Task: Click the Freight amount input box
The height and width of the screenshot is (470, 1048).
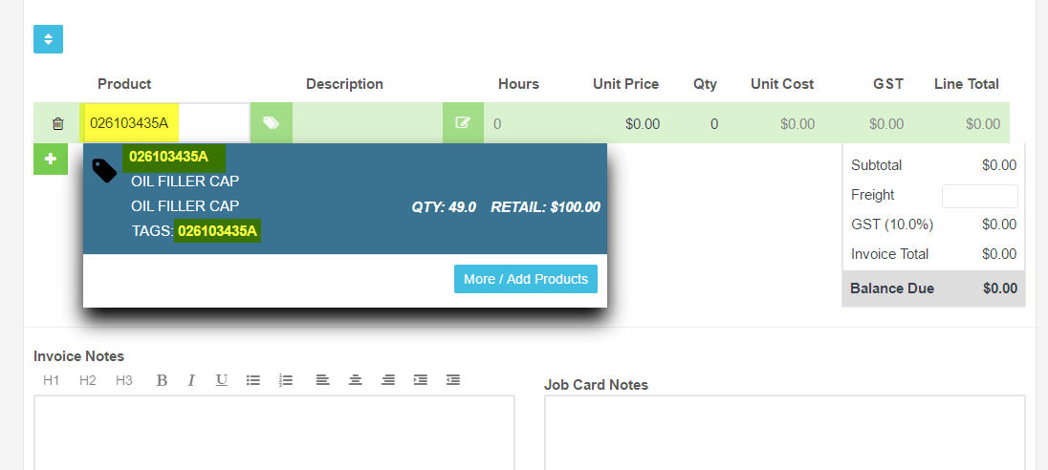Action: point(980,196)
